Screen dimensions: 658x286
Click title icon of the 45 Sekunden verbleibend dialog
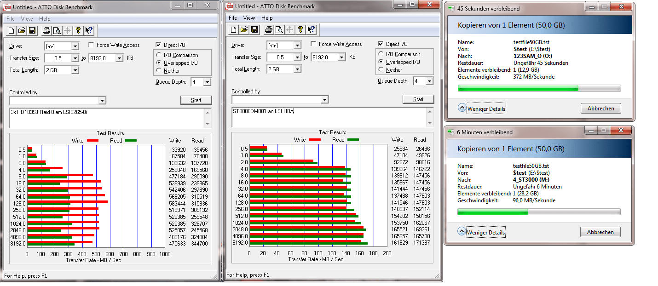click(x=451, y=8)
